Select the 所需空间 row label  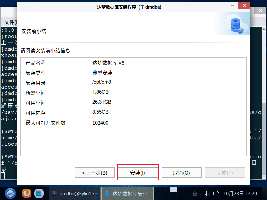point(36,93)
